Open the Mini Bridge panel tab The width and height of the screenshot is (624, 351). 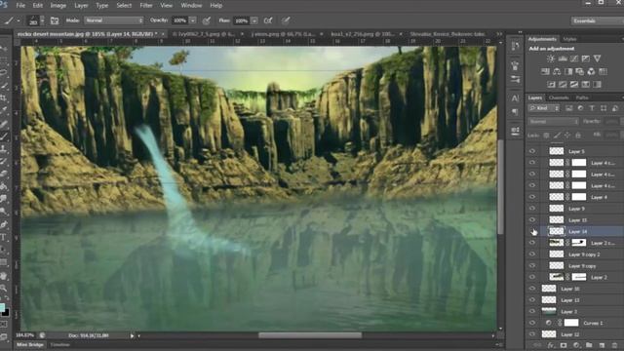30,344
